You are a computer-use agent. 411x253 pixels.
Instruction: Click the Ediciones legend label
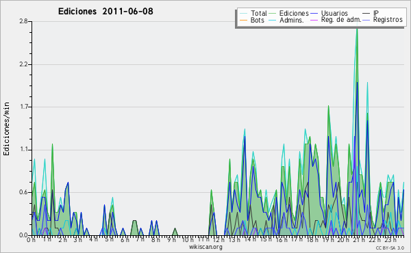(294, 13)
